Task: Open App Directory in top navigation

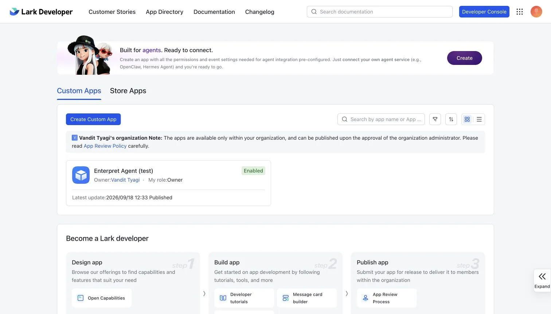Action: click(164, 12)
